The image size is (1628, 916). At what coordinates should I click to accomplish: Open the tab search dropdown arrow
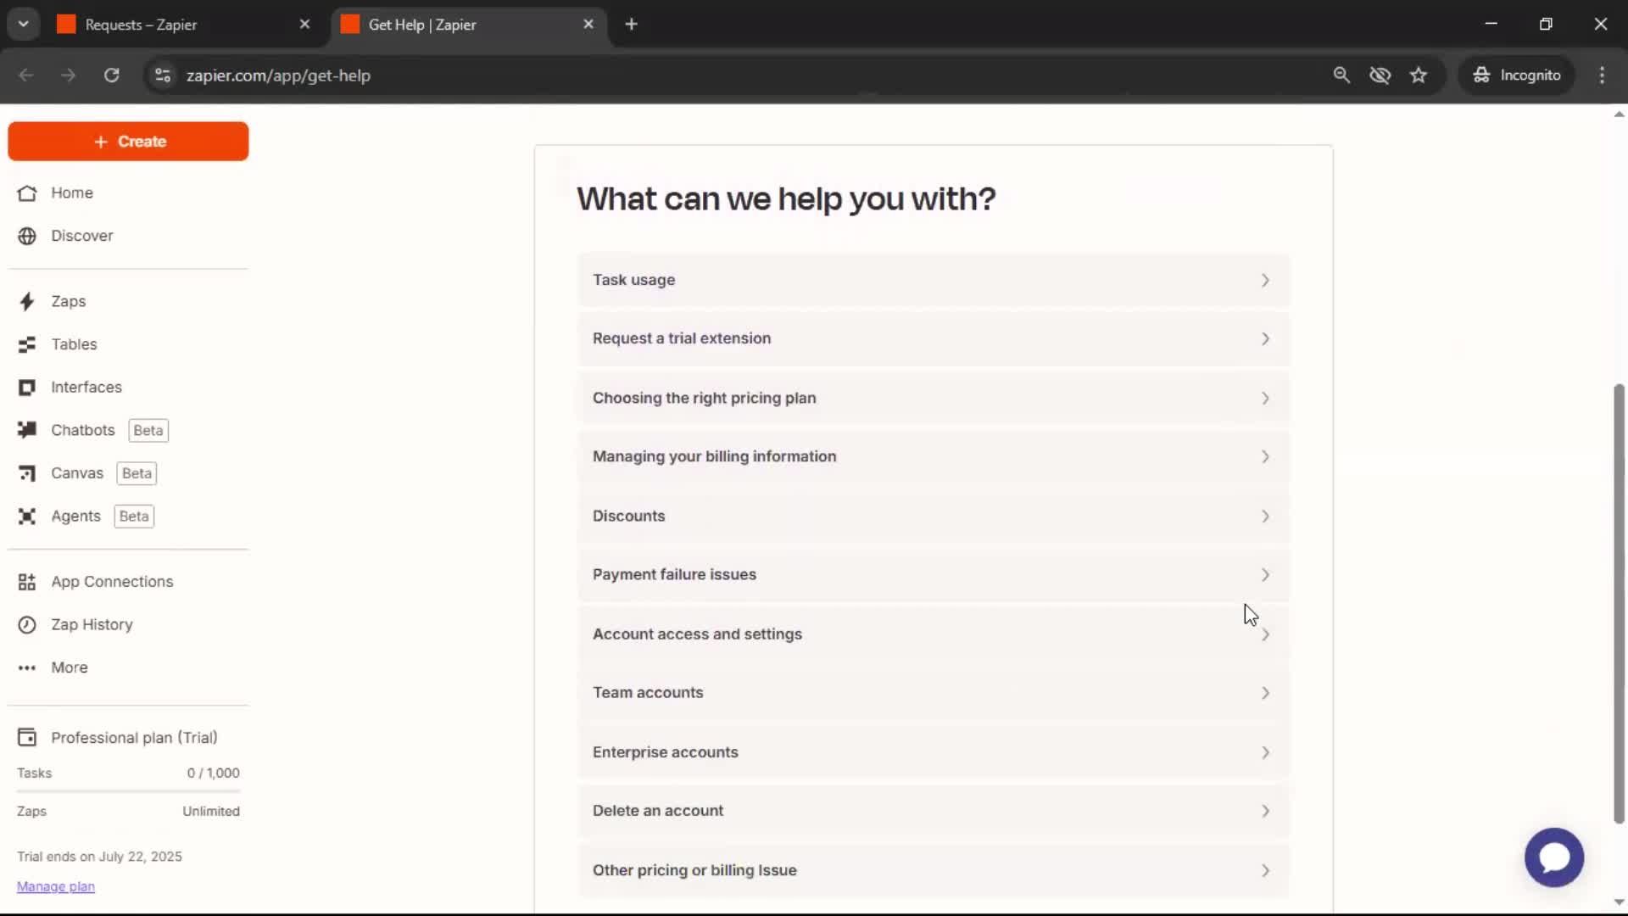click(24, 25)
